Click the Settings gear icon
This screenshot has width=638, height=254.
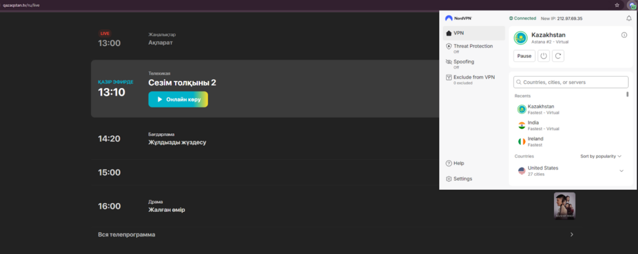coord(449,179)
